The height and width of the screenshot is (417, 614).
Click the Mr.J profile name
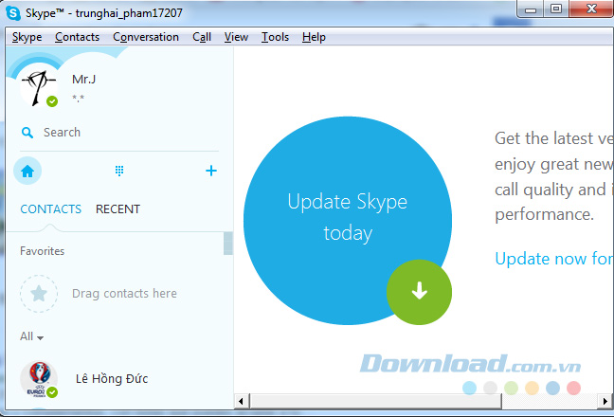[83, 80]
